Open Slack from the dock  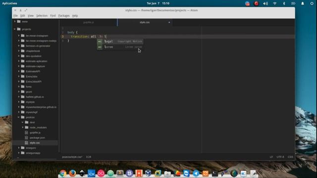point(129,173)
